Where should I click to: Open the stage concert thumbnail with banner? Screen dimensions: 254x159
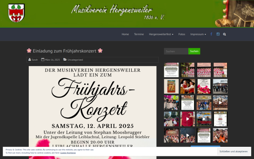pyautogui.click(x=171, y=135)
